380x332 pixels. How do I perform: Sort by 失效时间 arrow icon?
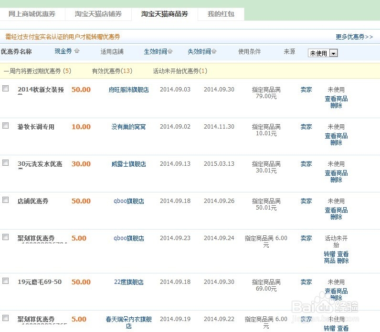click(x=214, y=51)
